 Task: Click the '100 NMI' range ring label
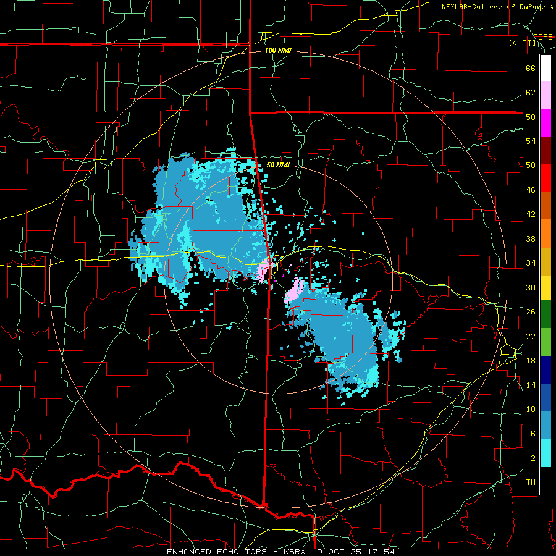[x=278, y=50]
